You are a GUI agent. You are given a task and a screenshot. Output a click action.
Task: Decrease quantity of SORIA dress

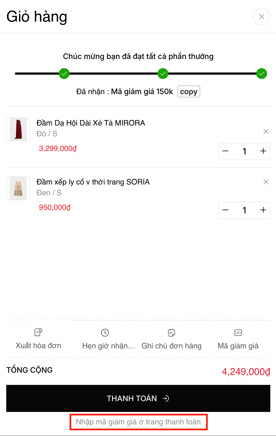226,210
